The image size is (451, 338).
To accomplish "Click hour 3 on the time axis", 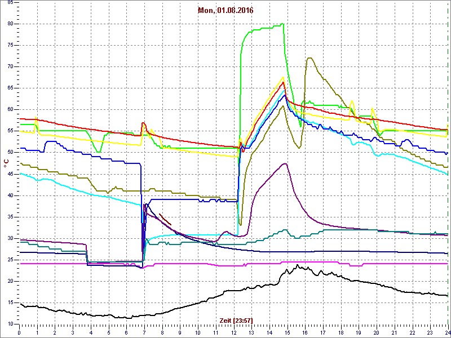I will pos(73,332).
